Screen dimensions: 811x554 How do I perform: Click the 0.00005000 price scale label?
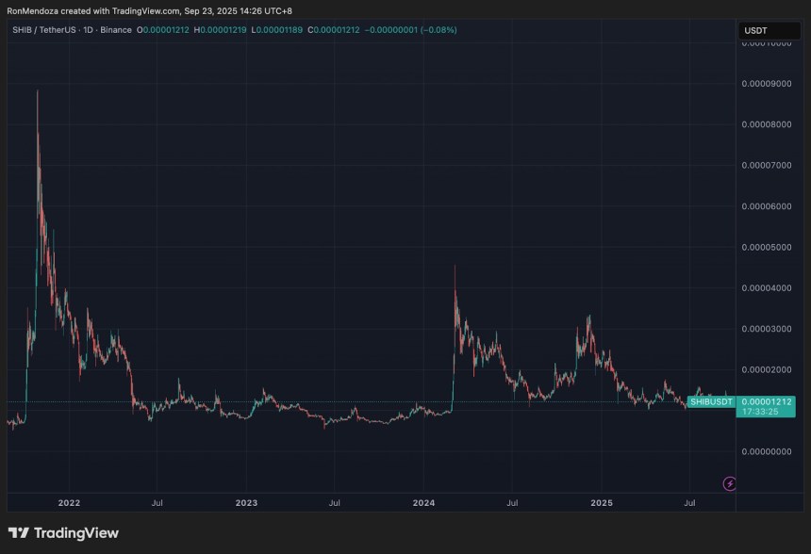tap(768, 248)
